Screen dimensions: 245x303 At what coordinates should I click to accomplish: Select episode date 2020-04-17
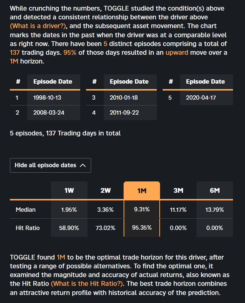tap(201, 97)
